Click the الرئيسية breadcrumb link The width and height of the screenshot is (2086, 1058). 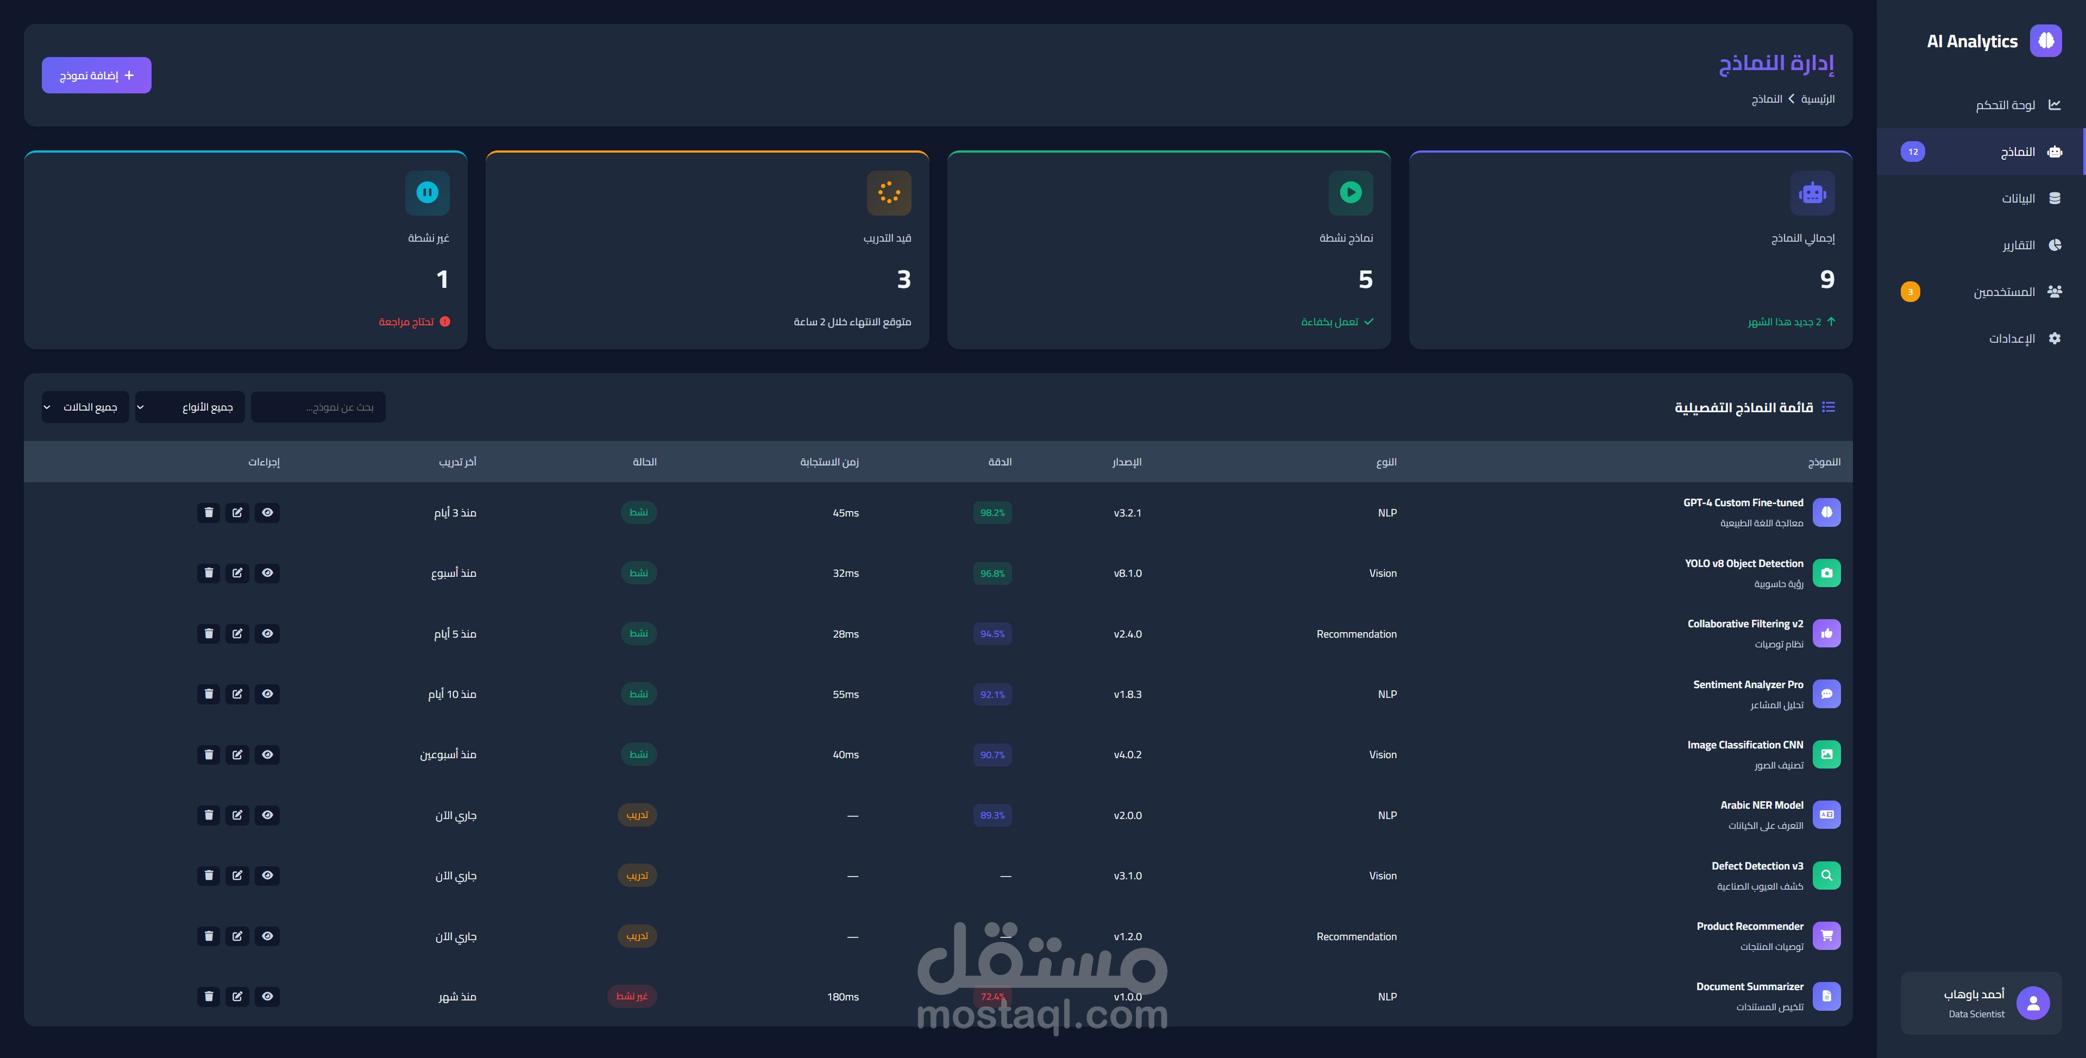pos(1817,99)
